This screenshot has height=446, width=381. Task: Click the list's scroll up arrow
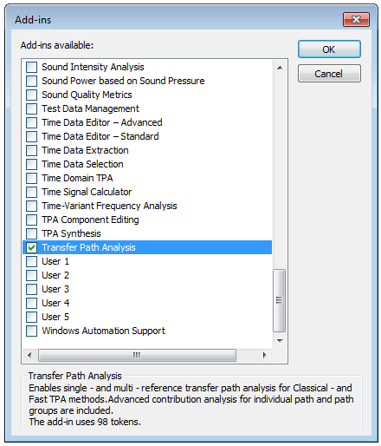click(280, 68)
